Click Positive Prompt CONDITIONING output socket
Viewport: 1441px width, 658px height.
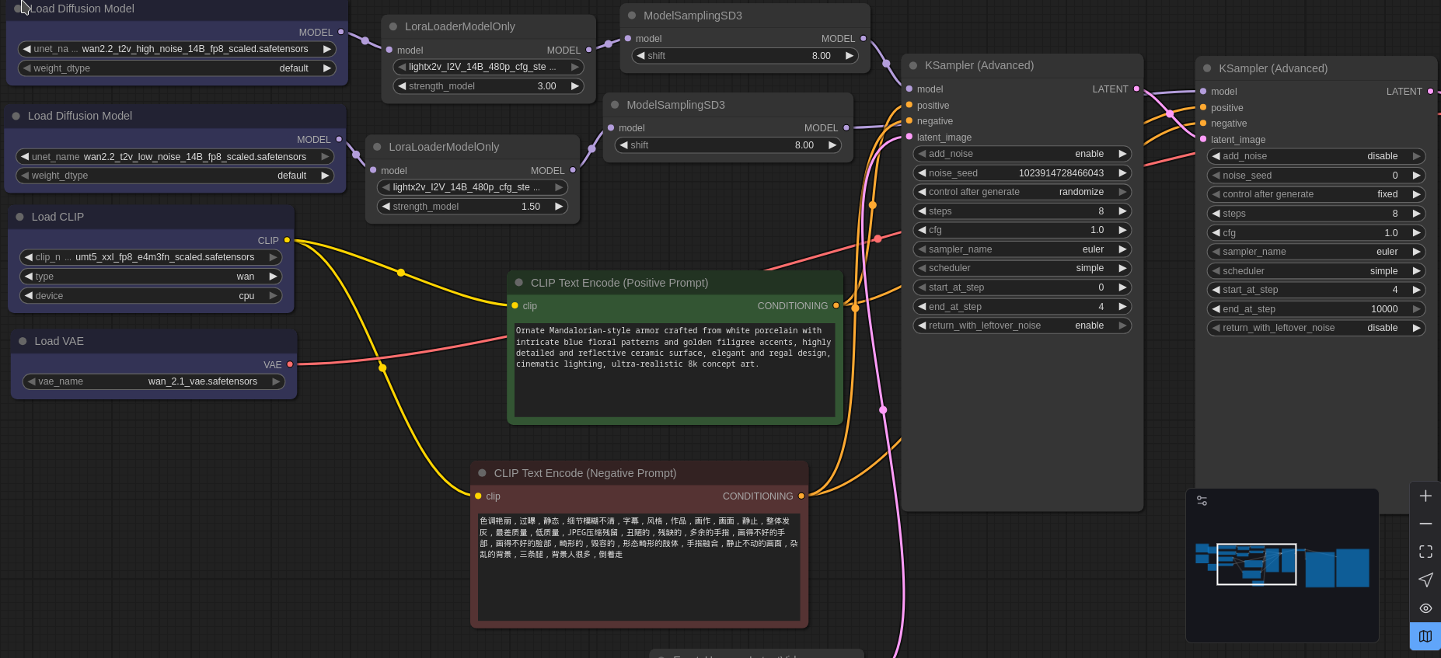[836, 305]
